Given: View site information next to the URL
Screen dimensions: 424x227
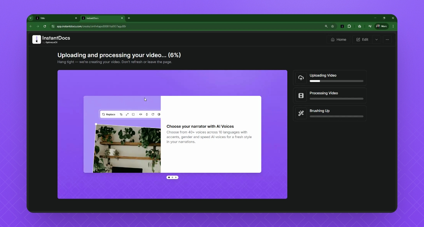Looking at the screenshot, I should click(53, 26).
